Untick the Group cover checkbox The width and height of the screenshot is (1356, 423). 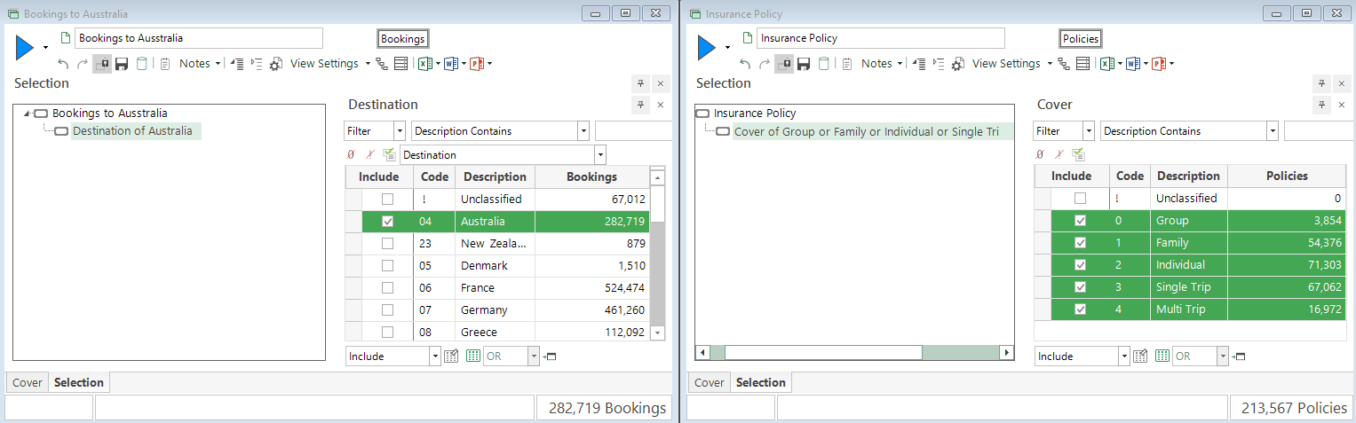(x=1080, y=221)
